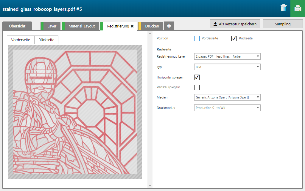The image size is (305, 191).
Task: Enable Vertikal spiegeln checkbox
Action: tap(197, 87)
